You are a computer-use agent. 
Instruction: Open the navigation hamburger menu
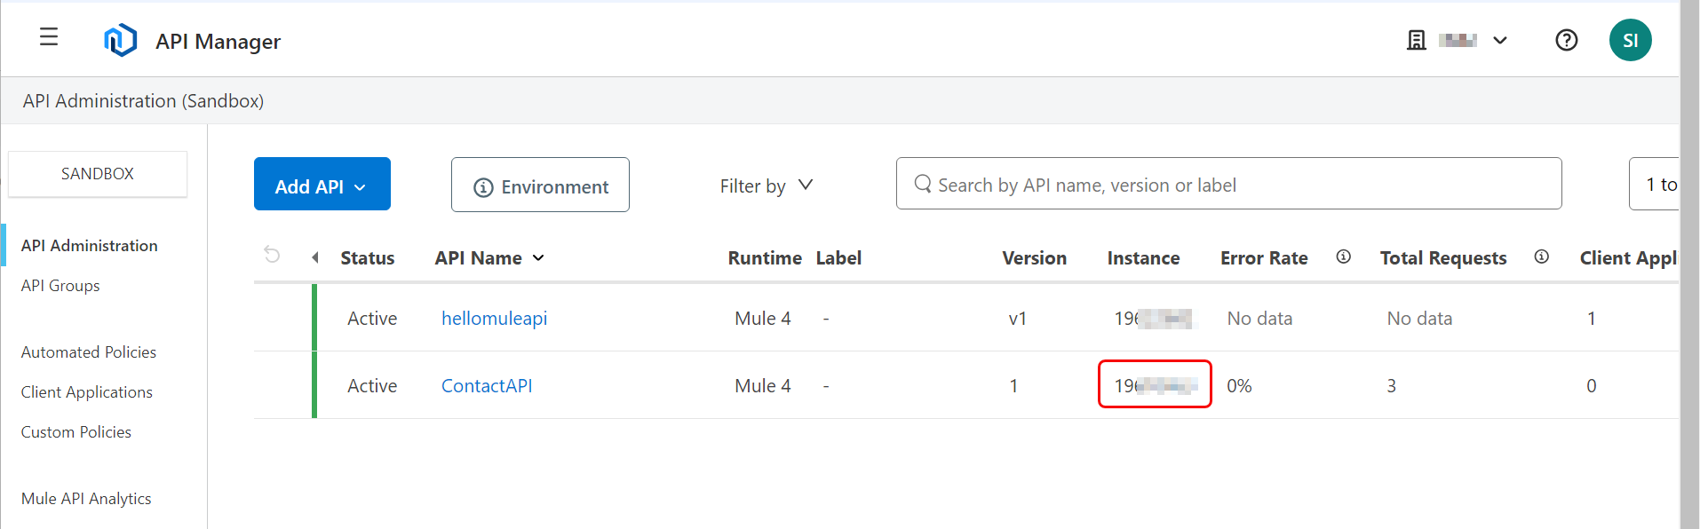(x=48, y=37)
